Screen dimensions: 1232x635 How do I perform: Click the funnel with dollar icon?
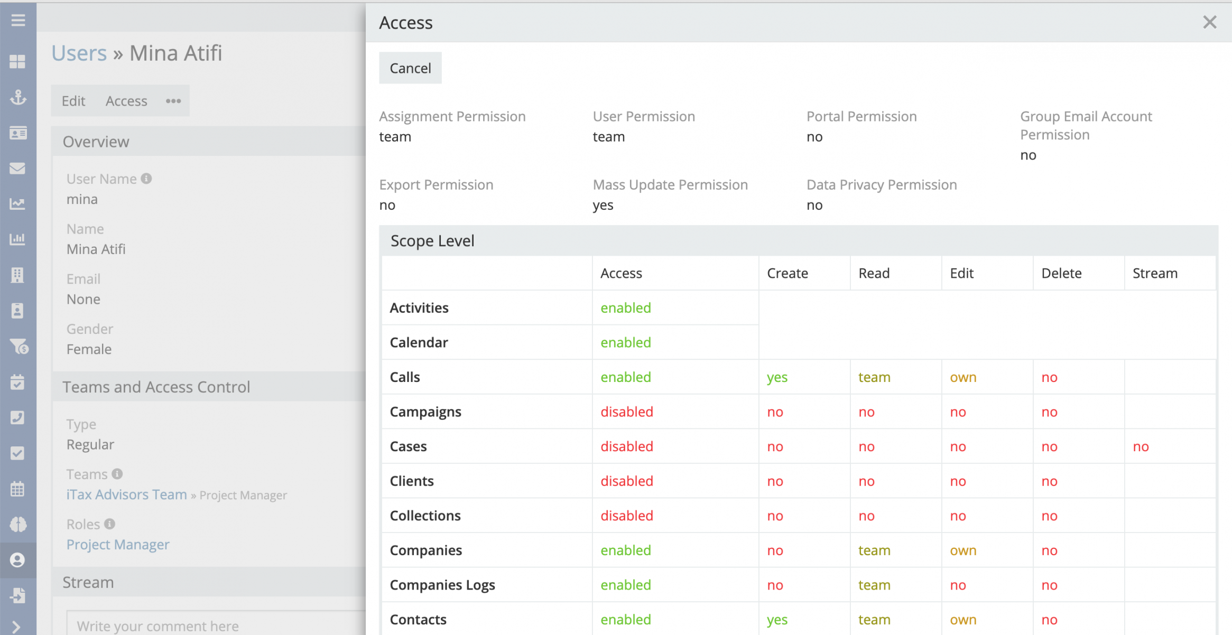coord(18,347)
